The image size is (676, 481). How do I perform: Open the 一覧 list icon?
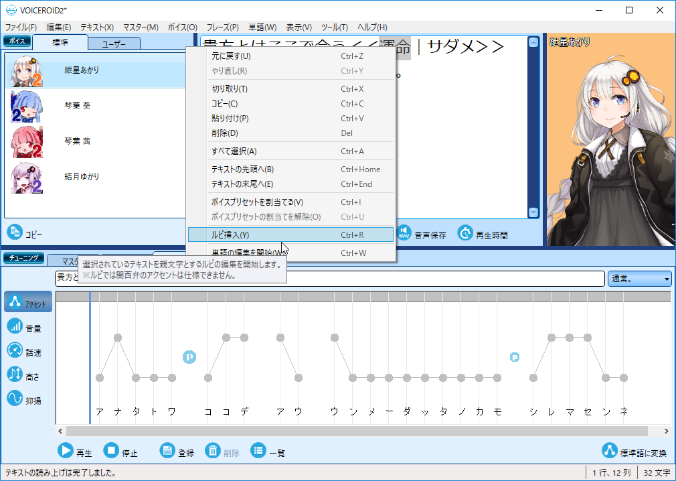(258, 451)
